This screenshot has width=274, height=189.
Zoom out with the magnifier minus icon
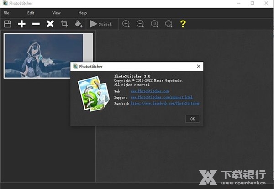click(140, 24)
